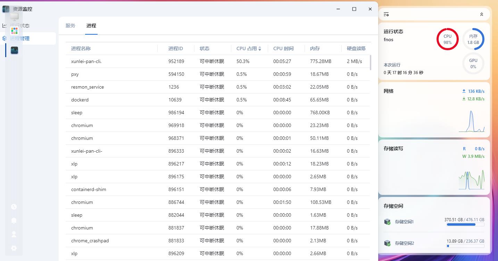The width and height of the screenshot is (498, 261).
Task: Click the 50.3% CPU usage value
Action: click(x=243, y=61)
